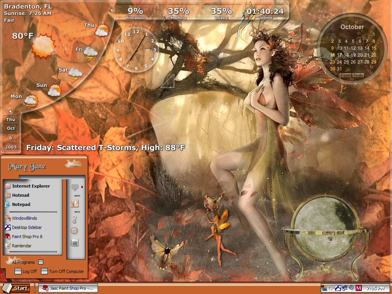
Task: Click the orange M icon in Start menu
Action: (75, 203)
